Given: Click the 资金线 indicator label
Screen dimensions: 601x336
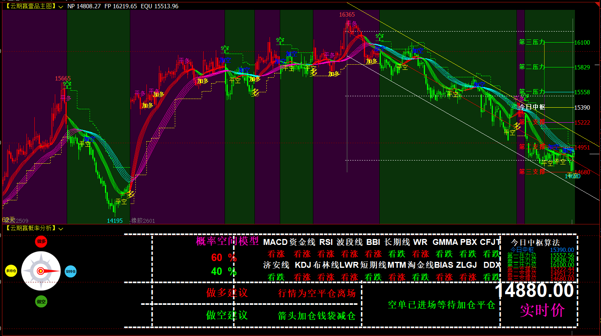Looking at the screenshot, I should 302,242.
